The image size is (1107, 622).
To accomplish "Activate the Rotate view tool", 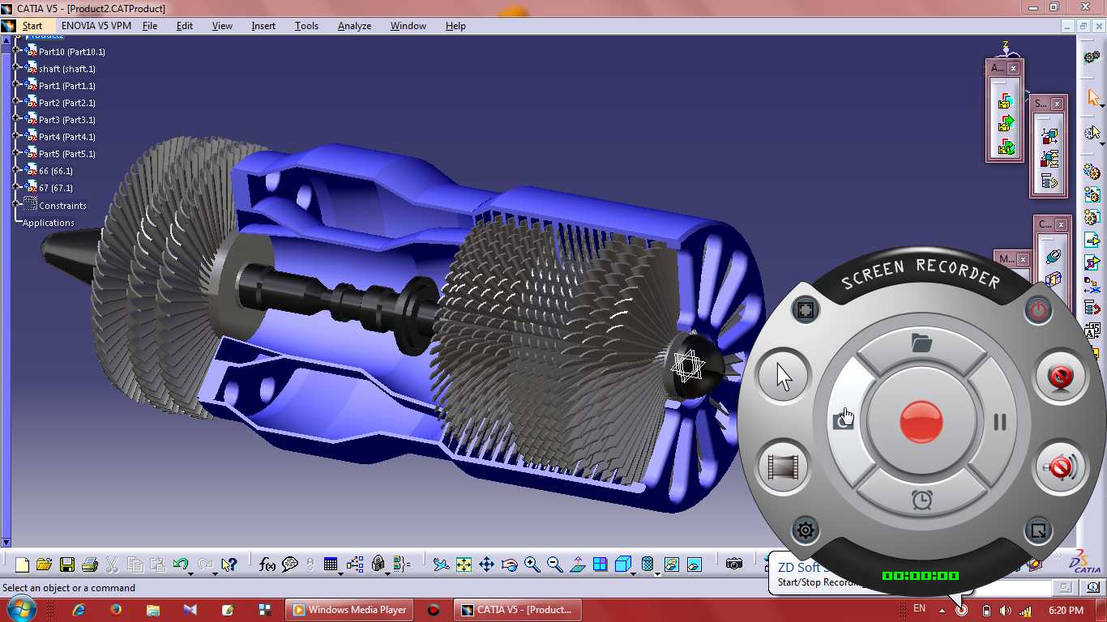I will pos(509,564).
